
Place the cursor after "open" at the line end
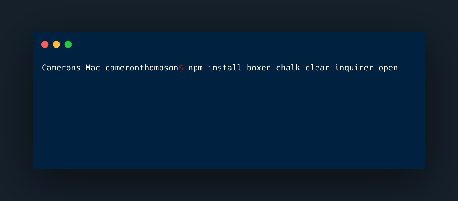click(x=399, y=68)
